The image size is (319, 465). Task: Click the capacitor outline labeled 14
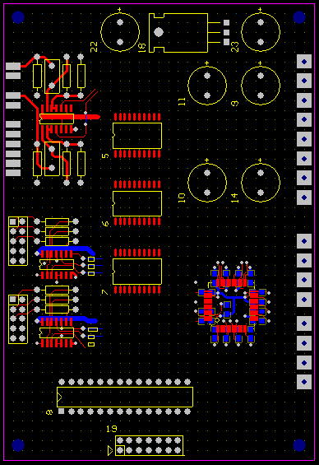point(261,183)
